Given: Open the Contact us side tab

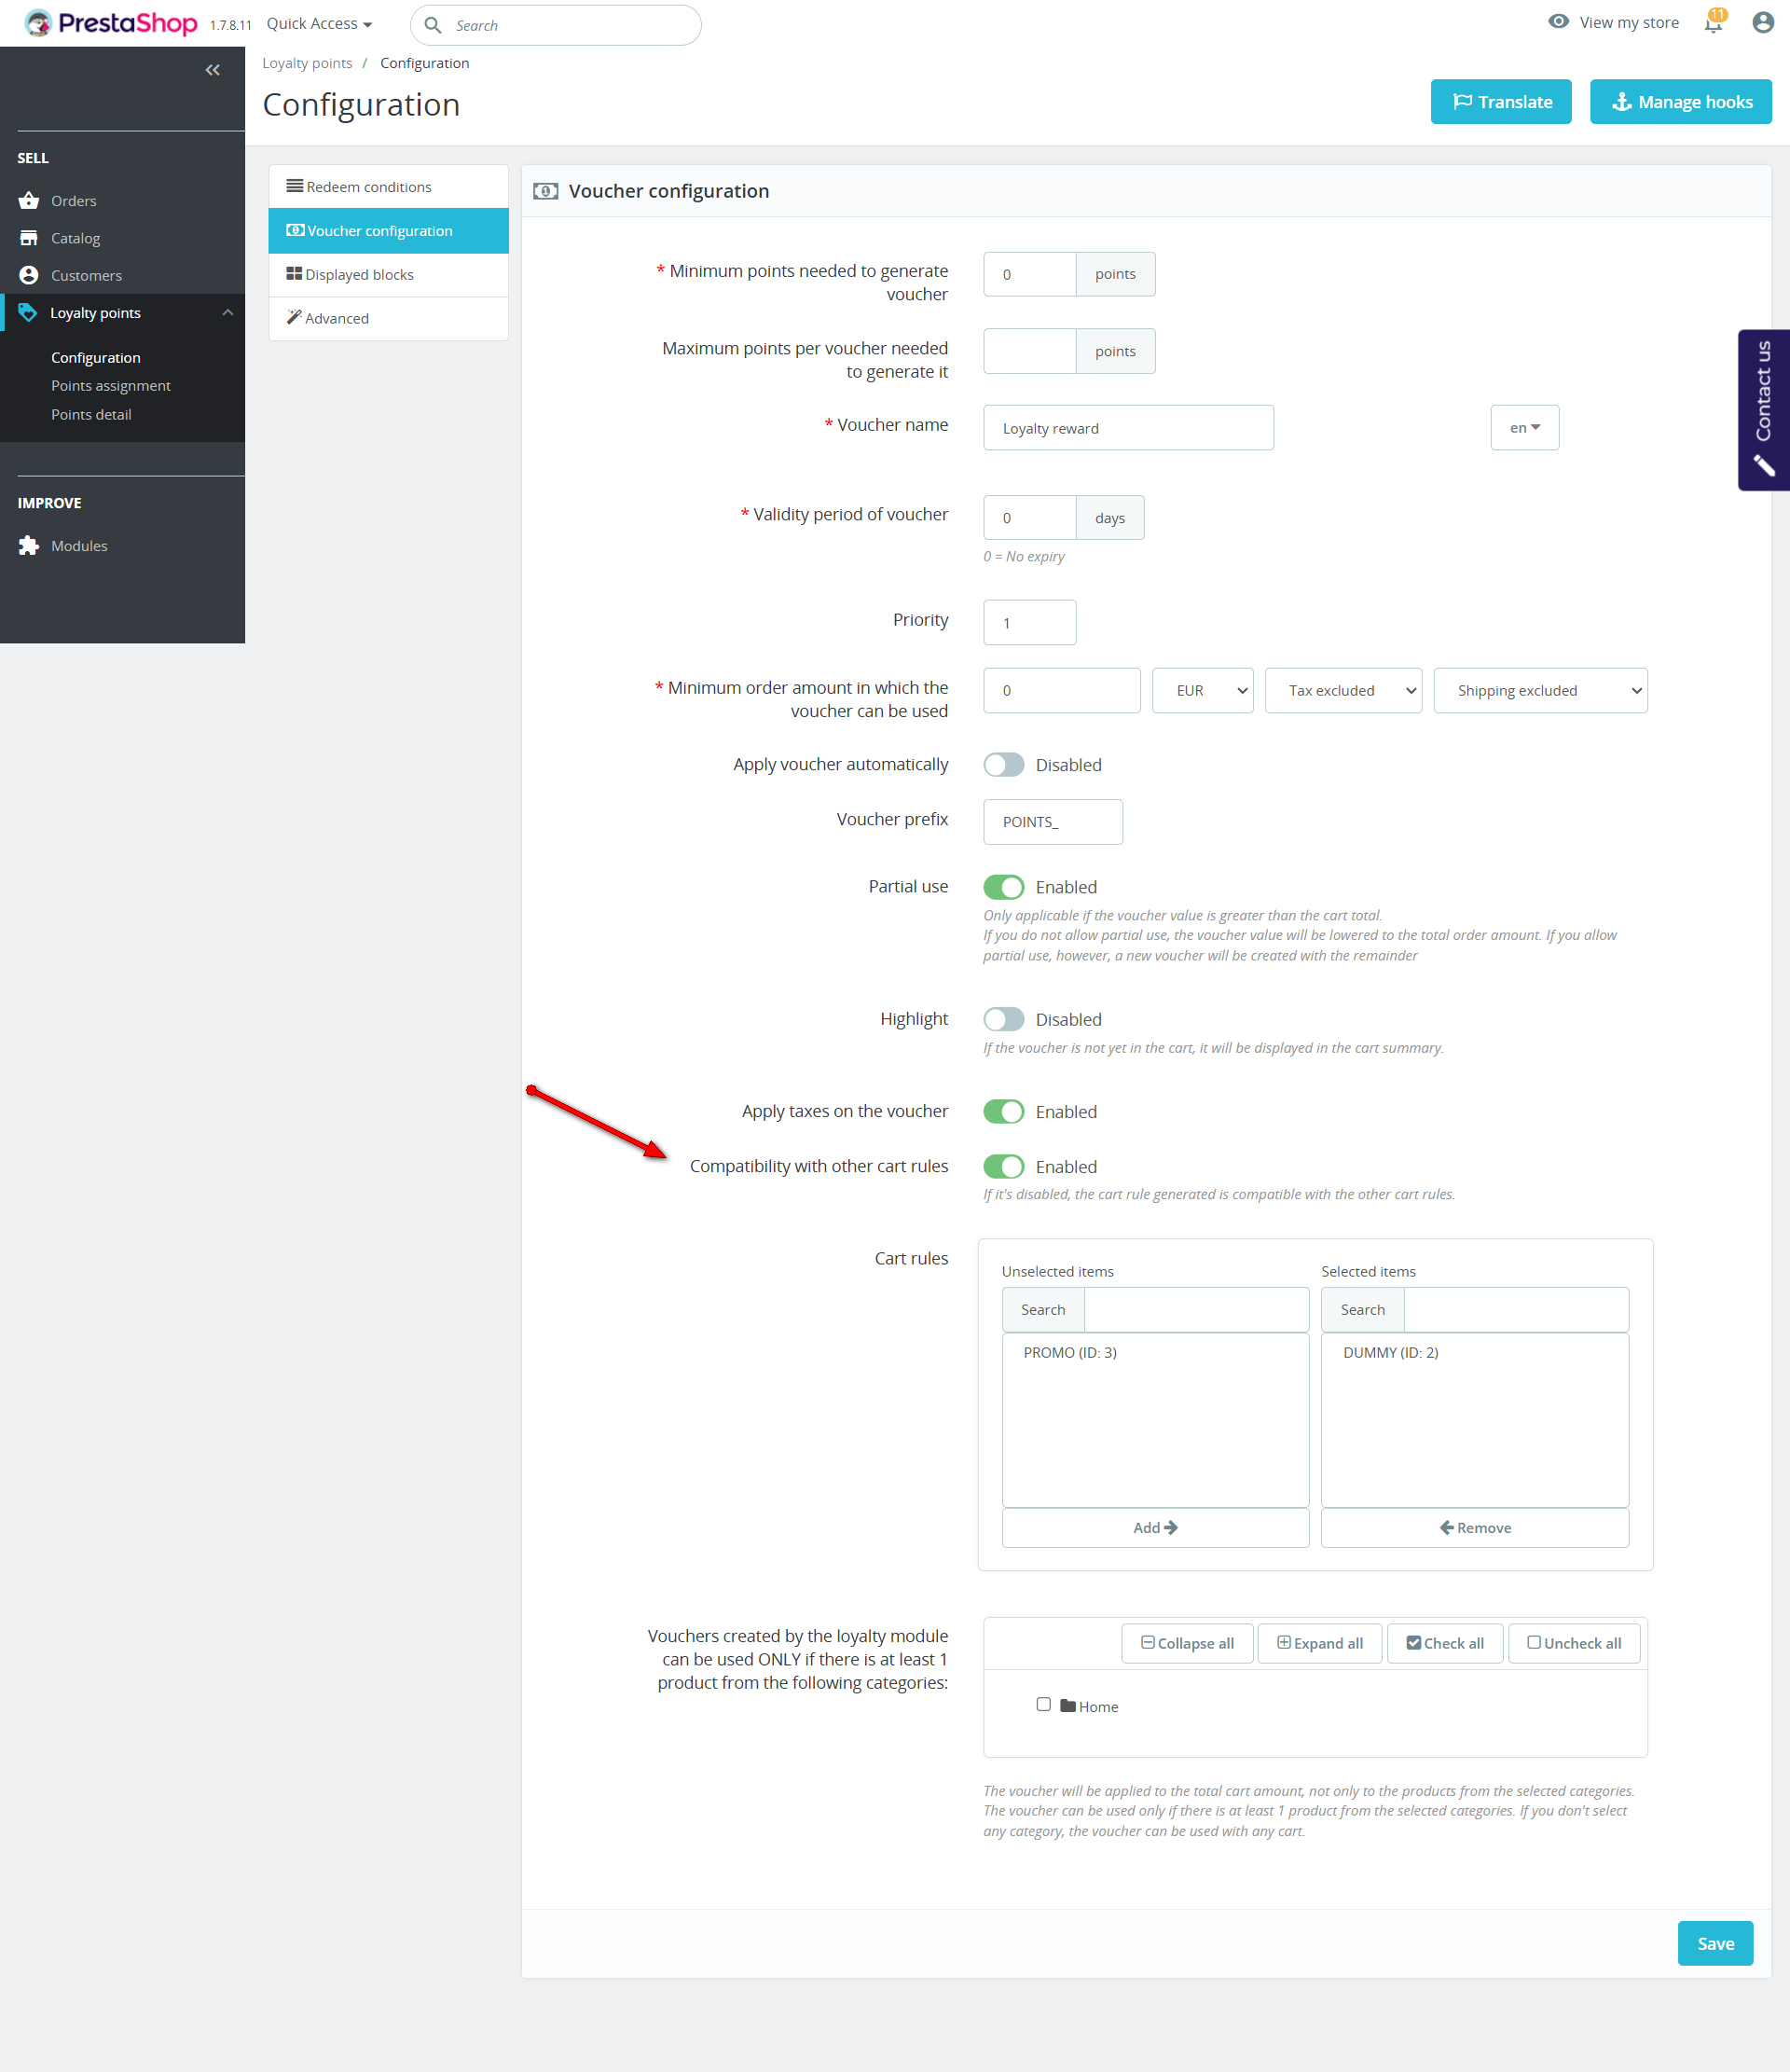Looking at the screenshot, I should [1763, 409].
